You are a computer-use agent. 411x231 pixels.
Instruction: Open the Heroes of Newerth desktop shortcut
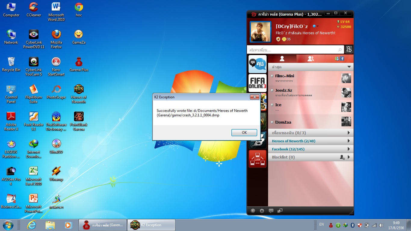[x=79, y=94]
